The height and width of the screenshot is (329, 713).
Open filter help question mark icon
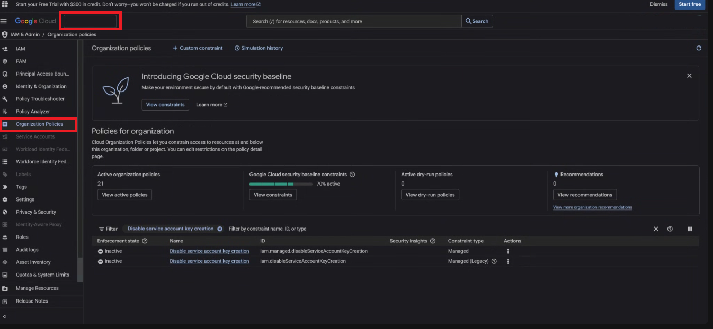pos(670,229)
